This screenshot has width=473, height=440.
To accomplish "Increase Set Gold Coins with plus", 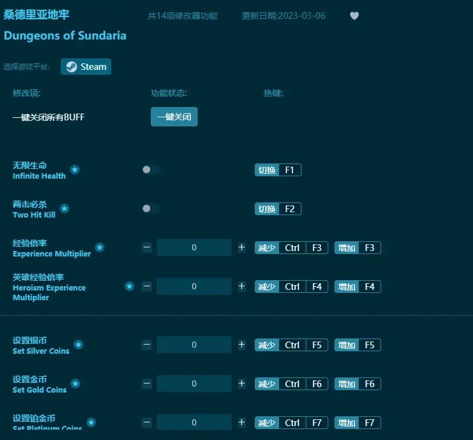I will click(241, 383).
